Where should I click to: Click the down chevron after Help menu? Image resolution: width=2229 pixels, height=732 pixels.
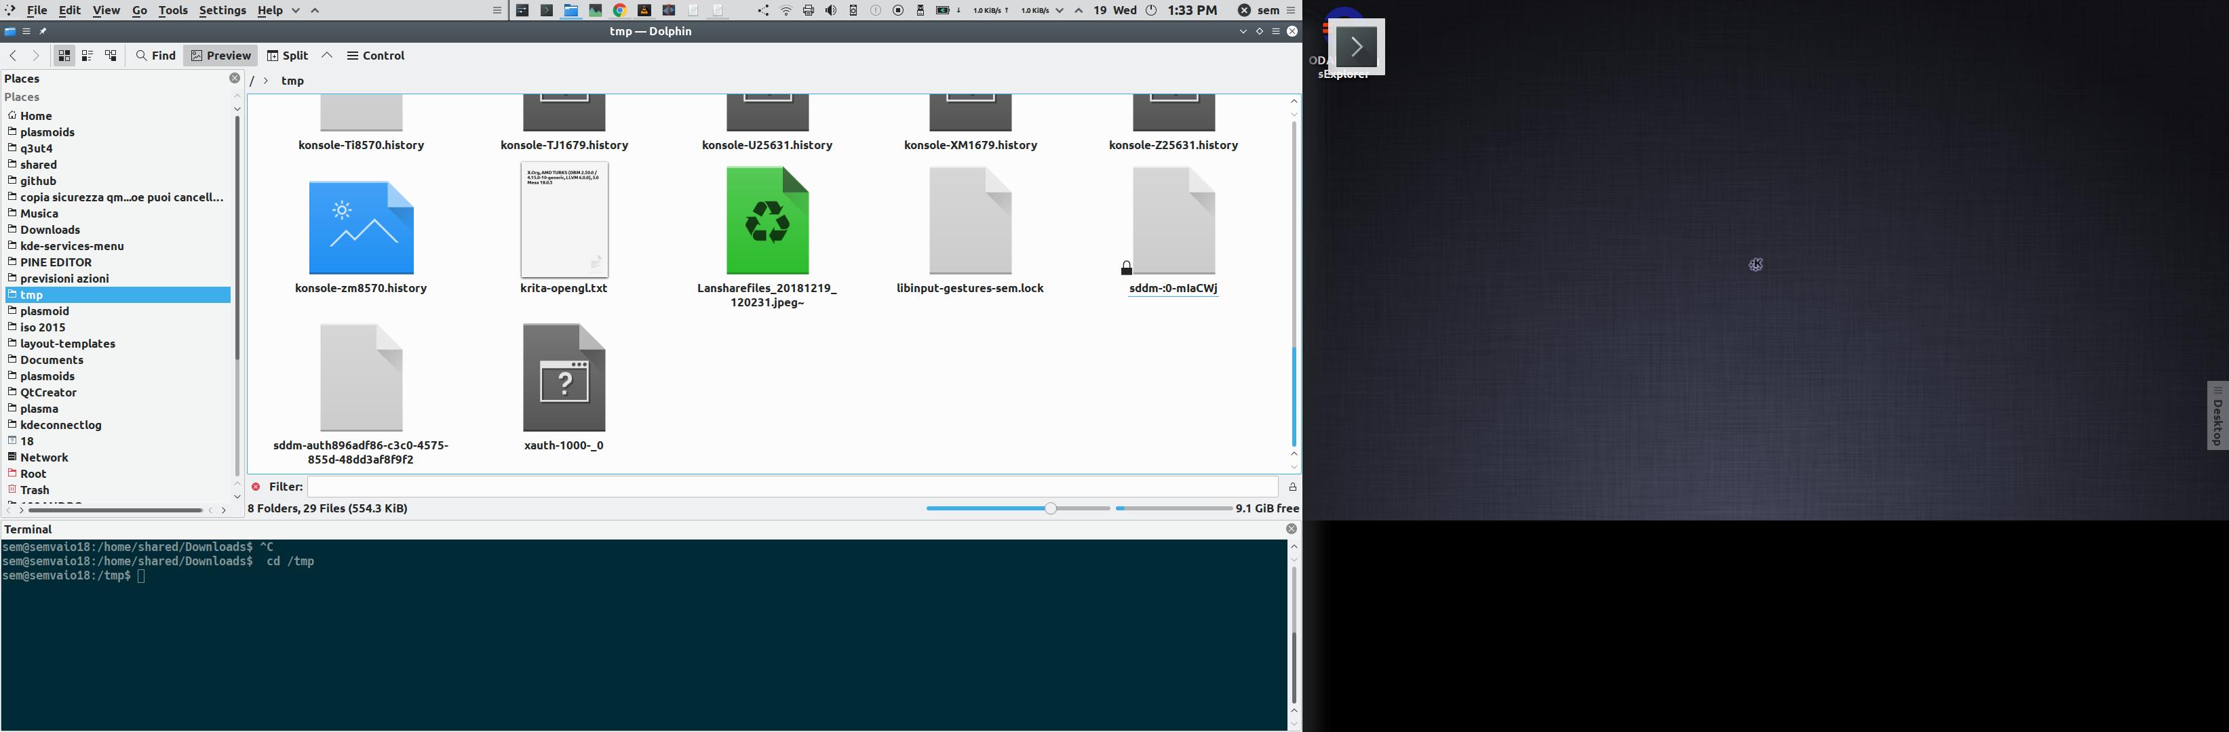[296, 10]
